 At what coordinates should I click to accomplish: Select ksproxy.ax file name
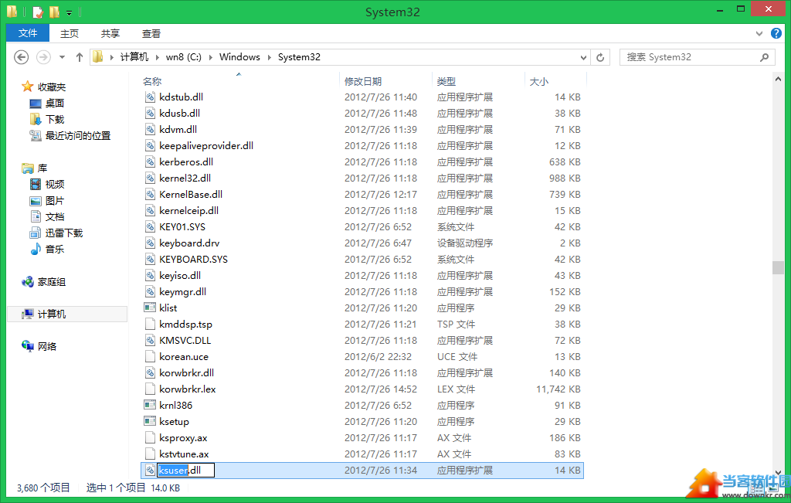(x=183, y=438)
